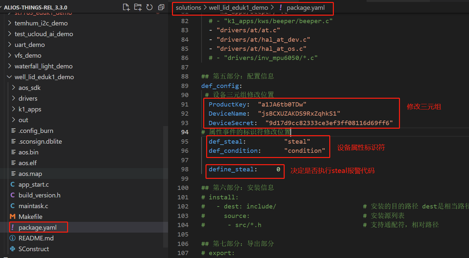469x258 pixels.
Task: Click the "condition" value of def_condition
Action: click(305, 150)
